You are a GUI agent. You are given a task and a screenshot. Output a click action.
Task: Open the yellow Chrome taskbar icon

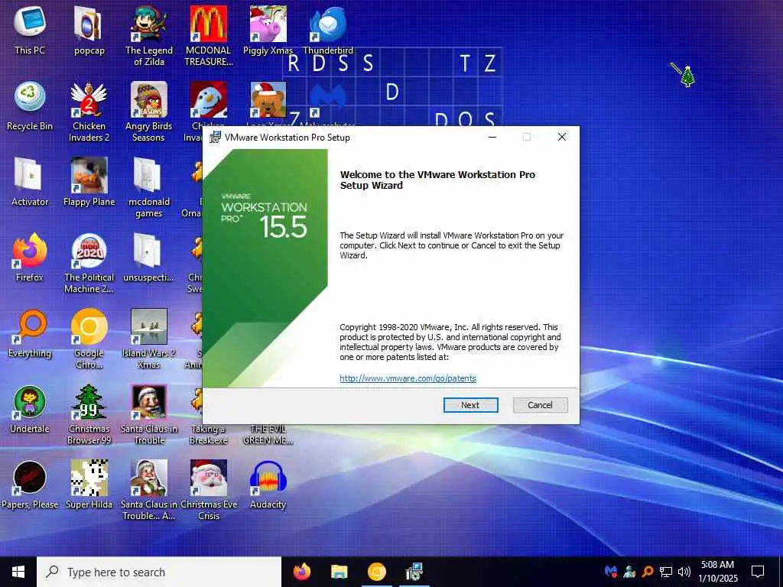376,572
